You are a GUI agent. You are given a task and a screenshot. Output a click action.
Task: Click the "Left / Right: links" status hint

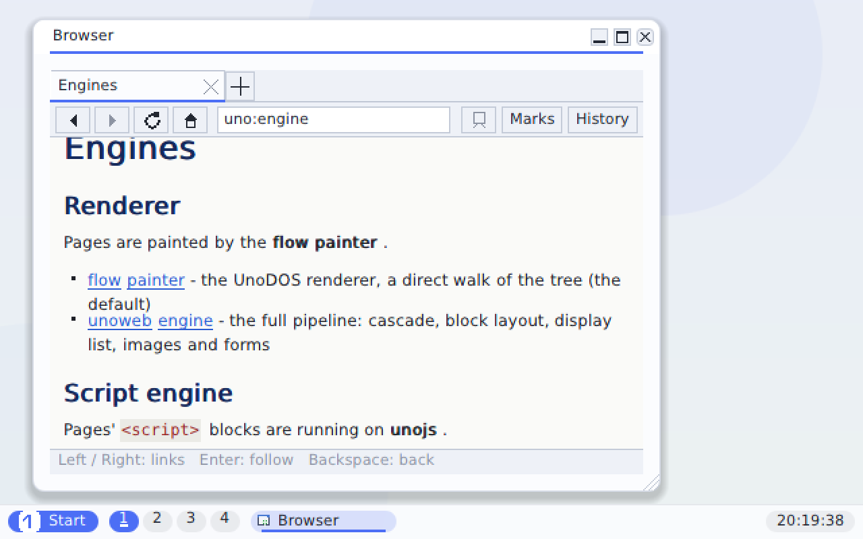121,460
